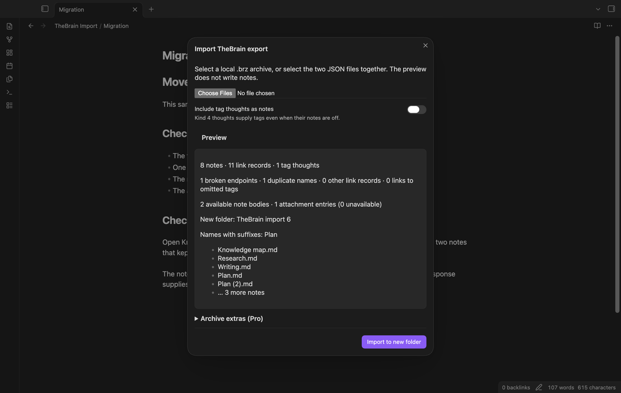621x393 pixels.
Task: Toggle the left sidebar icon
Action: click(x=45, y=9)
